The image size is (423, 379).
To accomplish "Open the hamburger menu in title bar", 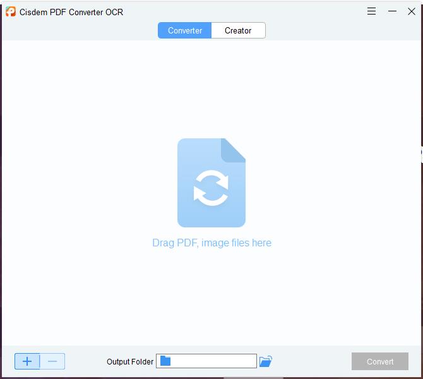I will 372,11.
